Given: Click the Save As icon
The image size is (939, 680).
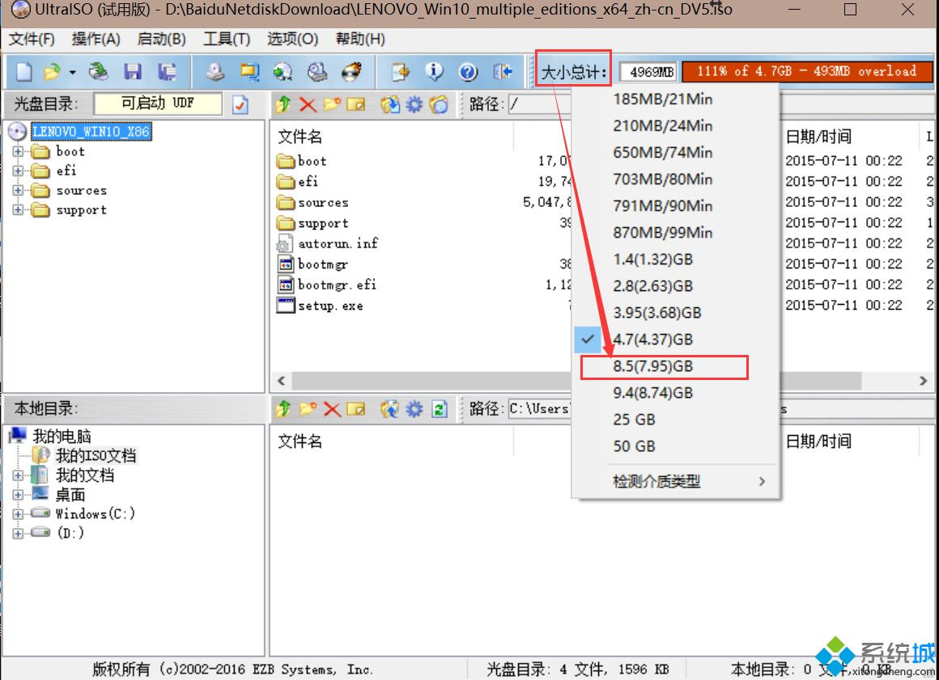Looking at the screenshot, I should point(167,72).
